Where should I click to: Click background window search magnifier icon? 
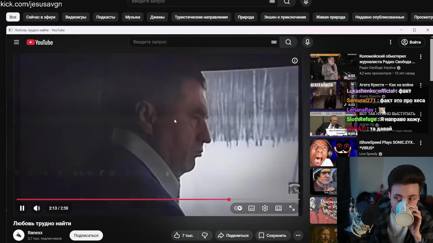(x=287, y=2)
